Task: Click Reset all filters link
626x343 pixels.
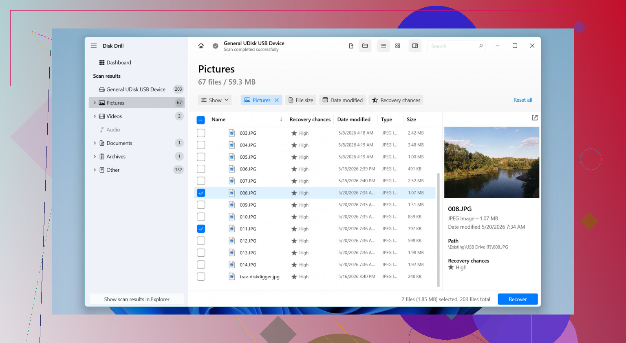Action: 522,100
